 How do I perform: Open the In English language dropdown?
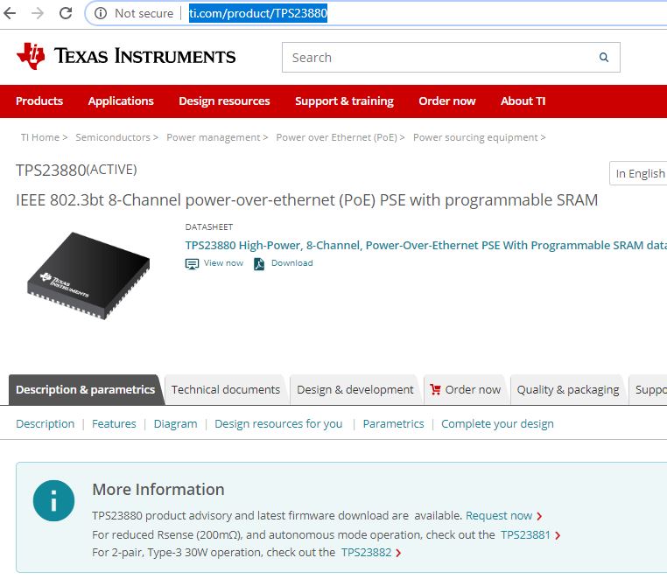pyautogui.click(x=638, y=173)
